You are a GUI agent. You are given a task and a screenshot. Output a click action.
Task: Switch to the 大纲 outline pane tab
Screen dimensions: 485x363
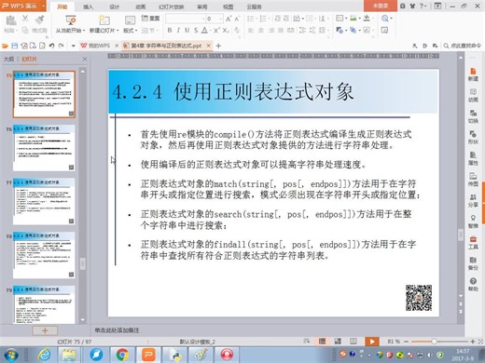coord(8,59)
